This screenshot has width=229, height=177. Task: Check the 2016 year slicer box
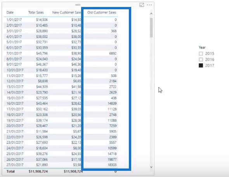pyautogui.click(x=201, y=60)
